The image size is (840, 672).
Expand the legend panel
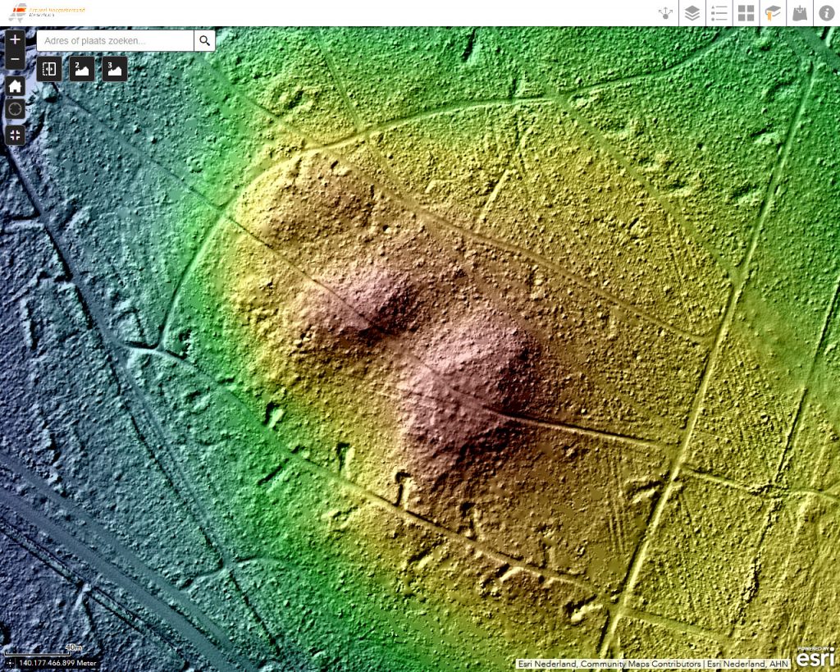(x=719, y=13)
